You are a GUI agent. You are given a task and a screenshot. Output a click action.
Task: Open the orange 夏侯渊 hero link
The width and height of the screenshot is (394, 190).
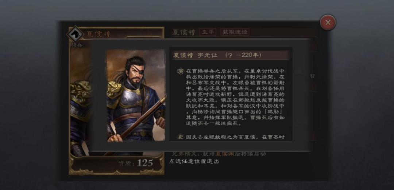tap(225, 154)
